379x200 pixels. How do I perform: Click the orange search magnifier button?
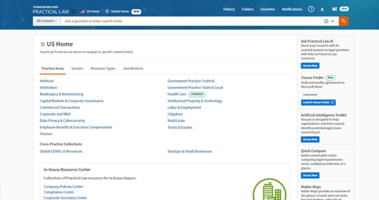click(x=343, y=21)
